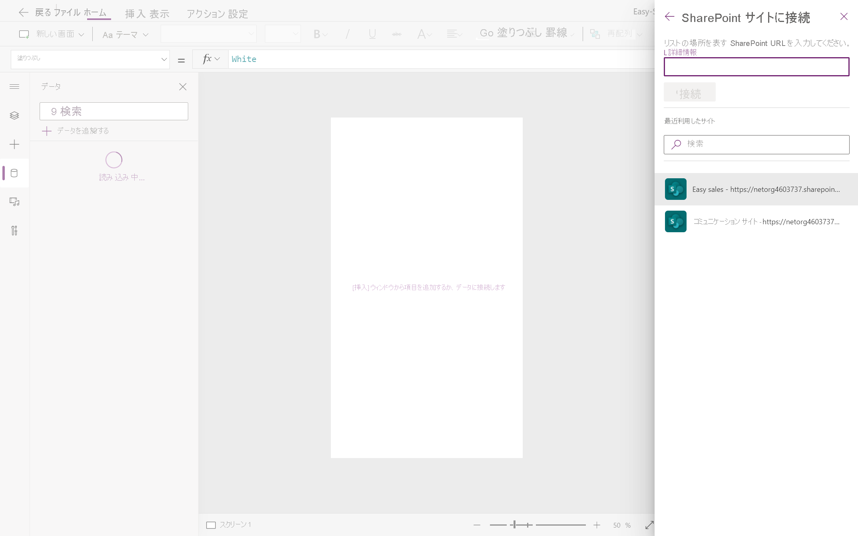858x536 pixels.
Task: Click the zoom out minus icon
Action: [x=477, y=525]
